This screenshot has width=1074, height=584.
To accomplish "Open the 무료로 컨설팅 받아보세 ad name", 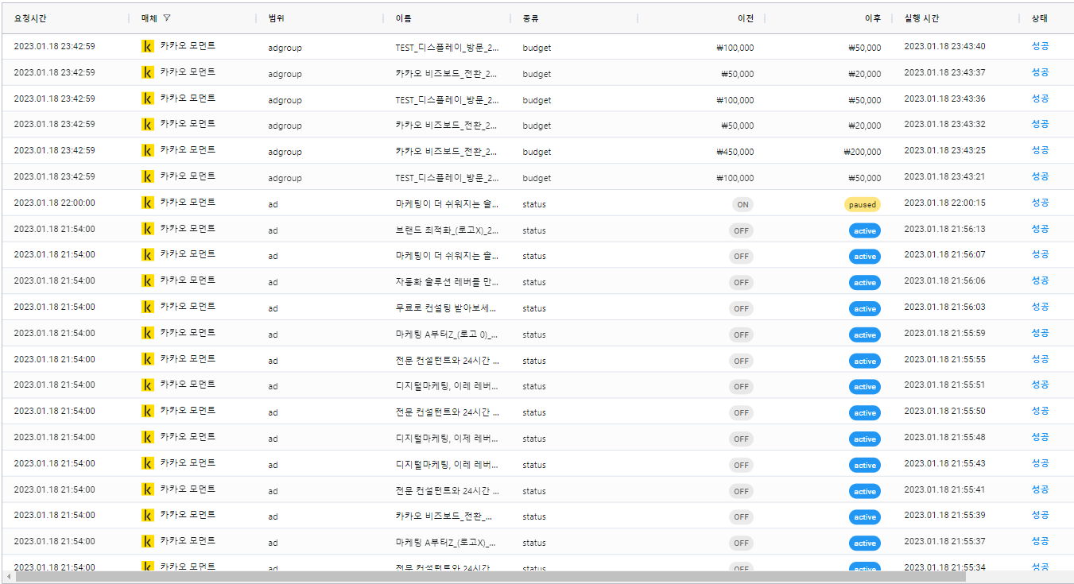I will coord(447,308).
